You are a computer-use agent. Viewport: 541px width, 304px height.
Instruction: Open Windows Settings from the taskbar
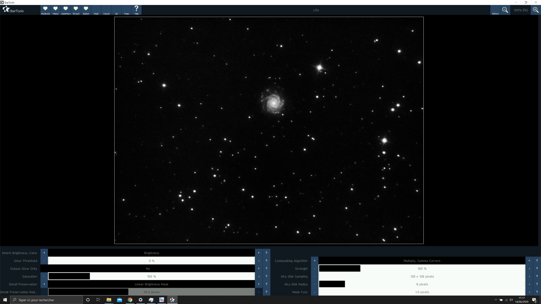(141, 300)
